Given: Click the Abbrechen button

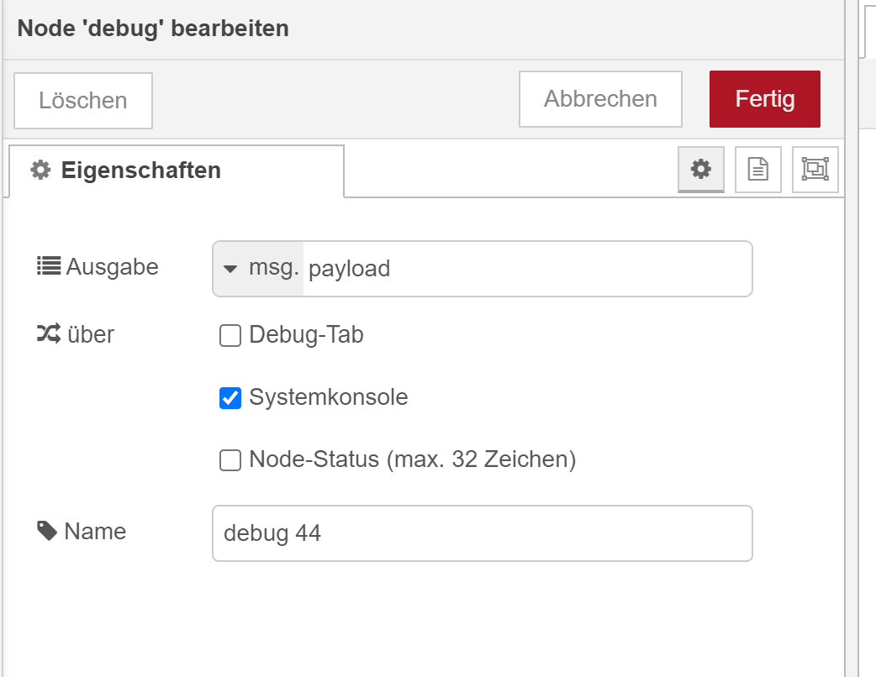Looking at the screenshot, I should tap(600, 99).
